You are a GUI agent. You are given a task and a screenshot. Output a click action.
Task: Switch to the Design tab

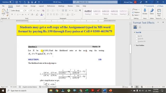[33, 6]
